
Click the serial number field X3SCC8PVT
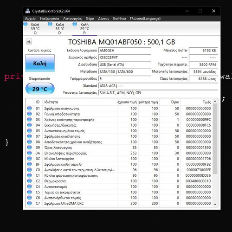click(124, 58)
